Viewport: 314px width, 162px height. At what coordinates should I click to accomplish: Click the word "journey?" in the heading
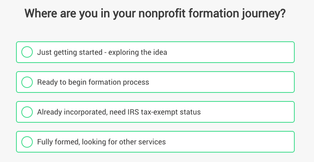click(263, 14)
